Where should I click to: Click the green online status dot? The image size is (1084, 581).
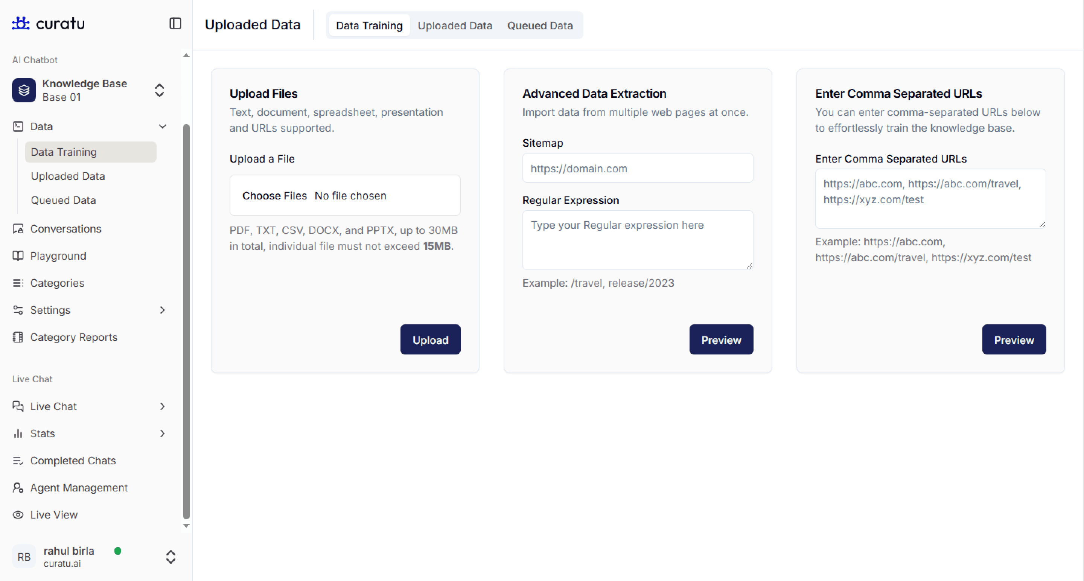[x=118, y=551]
